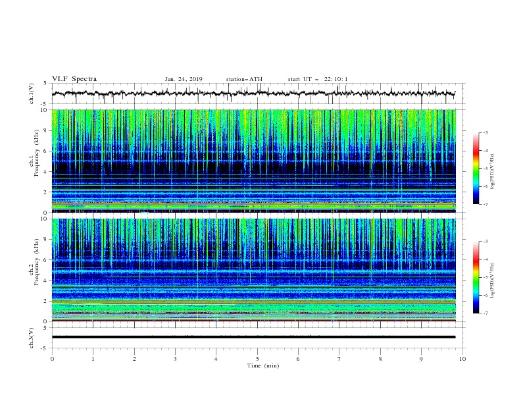Click the "-3" tick on ch.1 color scale
Image resolution: width=521 pixels, height=403 pixels.
point(485,132)
